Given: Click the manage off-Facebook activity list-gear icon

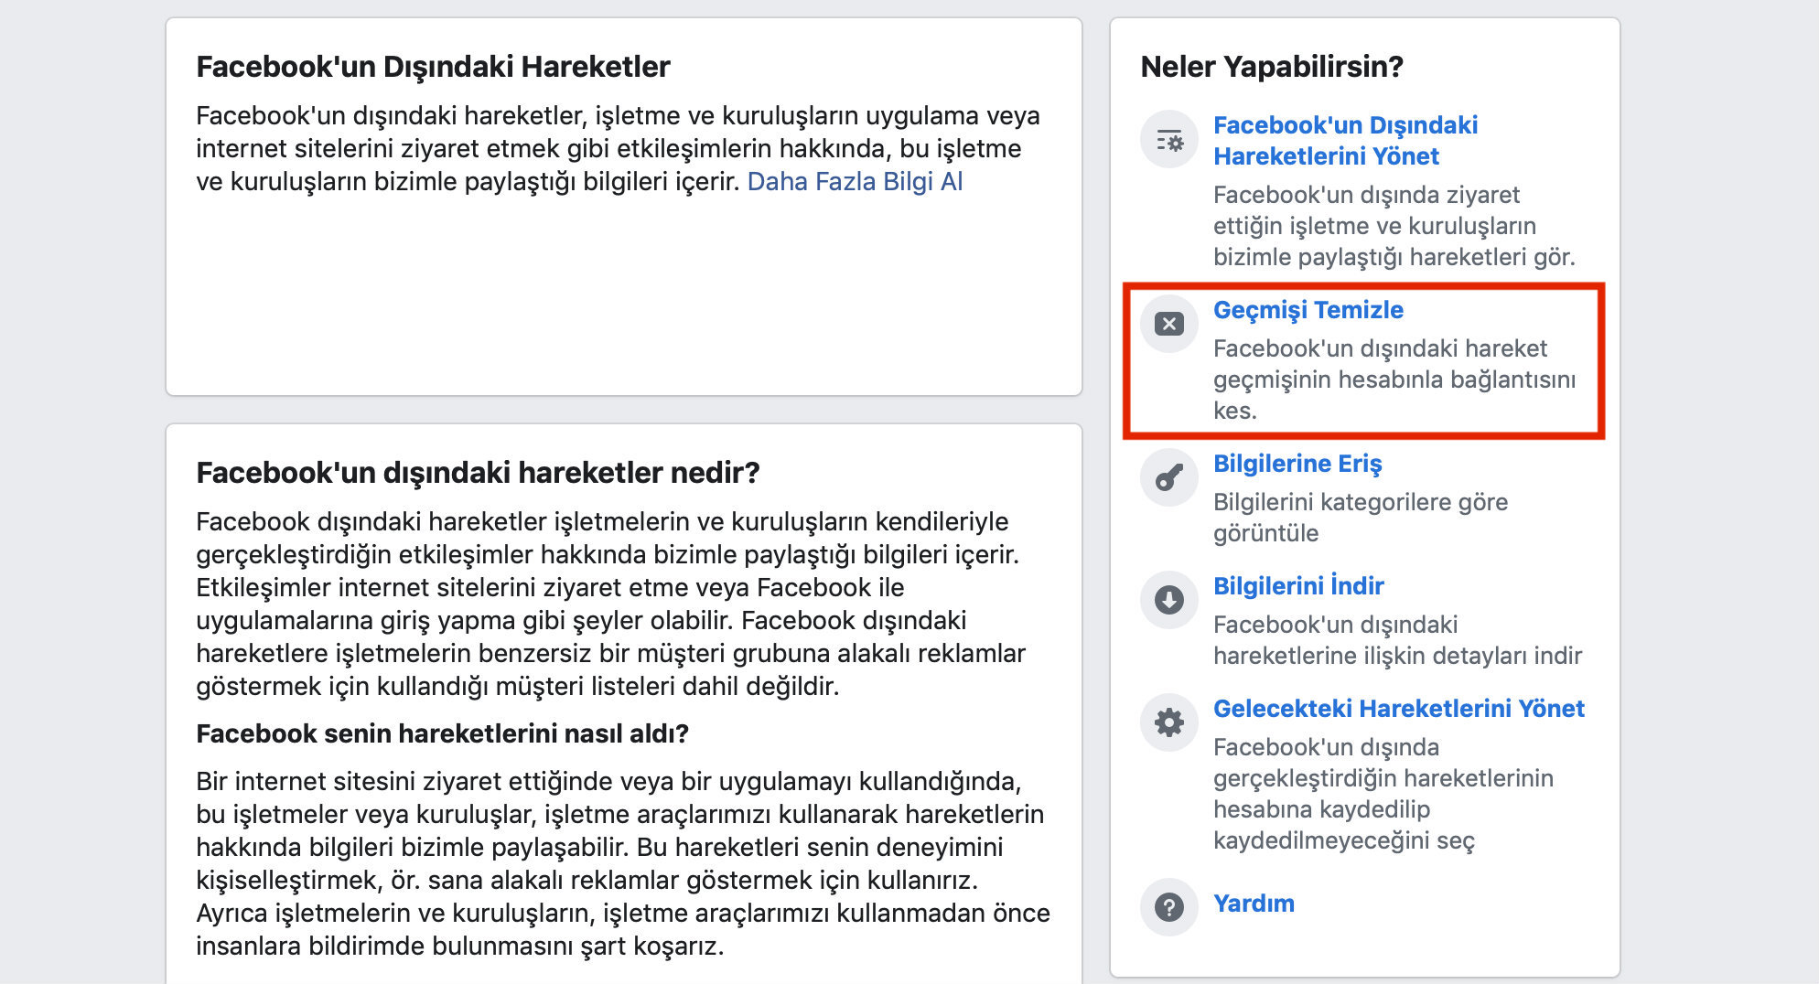Looking at the screenshot, I should [1169, 141].
